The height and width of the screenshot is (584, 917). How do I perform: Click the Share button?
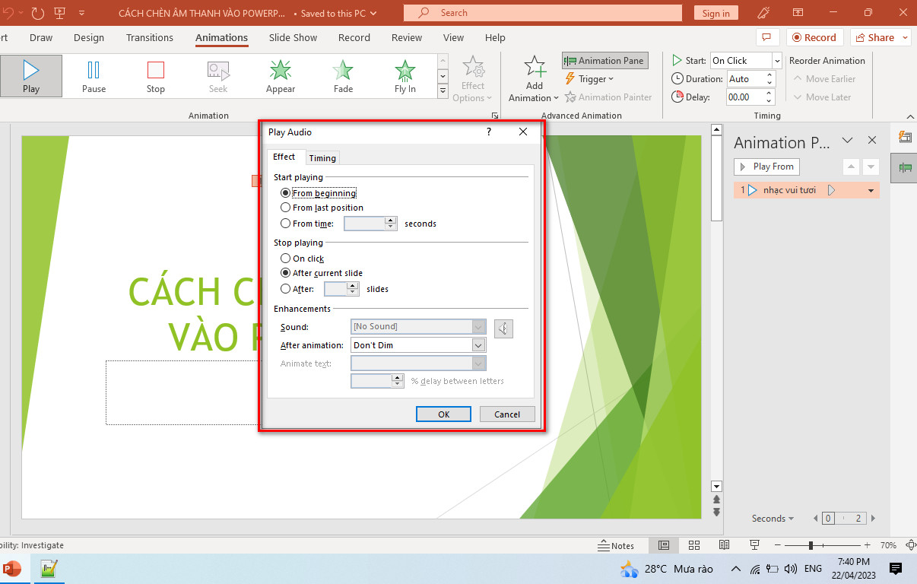[881, 37]
